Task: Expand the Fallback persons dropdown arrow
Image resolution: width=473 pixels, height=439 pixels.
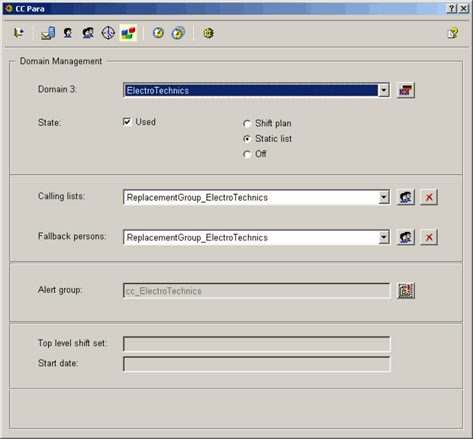Action: (384, 237)
